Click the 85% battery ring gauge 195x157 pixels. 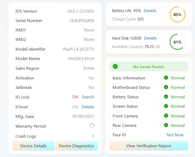click(177, 14)
